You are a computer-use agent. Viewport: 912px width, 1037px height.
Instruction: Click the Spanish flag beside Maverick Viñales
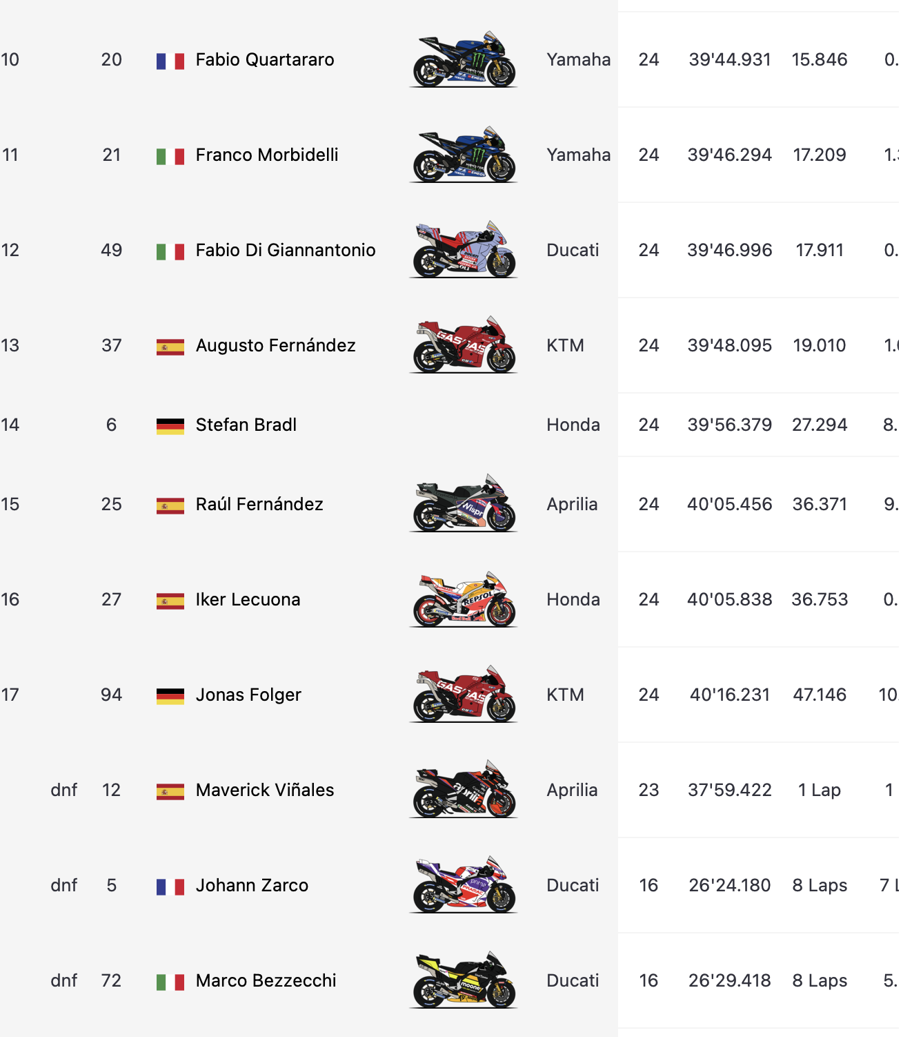click(x=170, y=791)
